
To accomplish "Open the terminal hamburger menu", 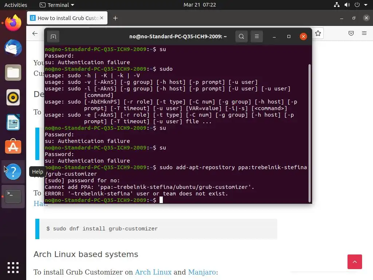I will (x=257, y=36).
